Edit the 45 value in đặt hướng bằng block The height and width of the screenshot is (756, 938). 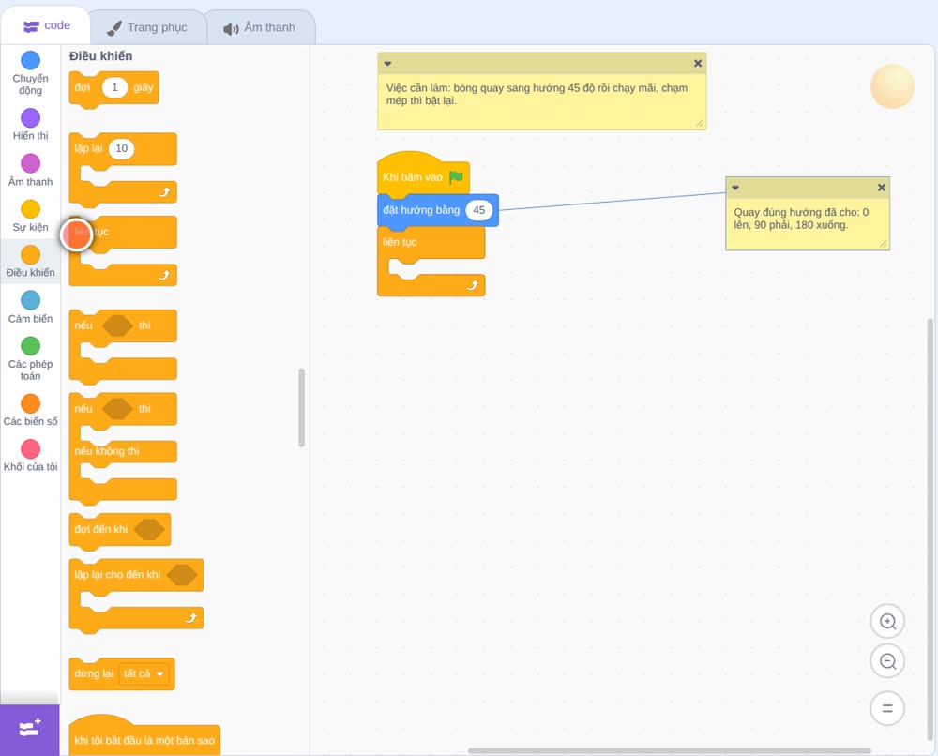(479, 210)
